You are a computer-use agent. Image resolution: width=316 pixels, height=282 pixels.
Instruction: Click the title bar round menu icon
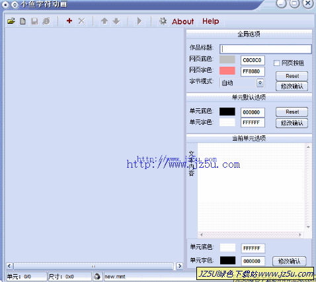click(x=5, y=5)
